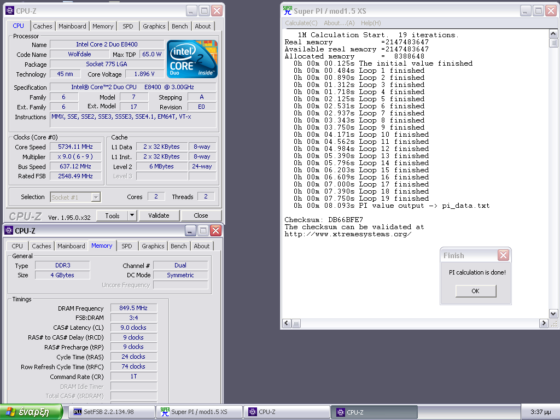Open the Caches tab in the lower CPU-Z window

tap(42, 246)
